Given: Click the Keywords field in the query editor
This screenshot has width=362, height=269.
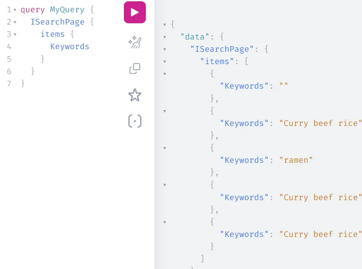Looking at the screenshot, I should [70, 47].
